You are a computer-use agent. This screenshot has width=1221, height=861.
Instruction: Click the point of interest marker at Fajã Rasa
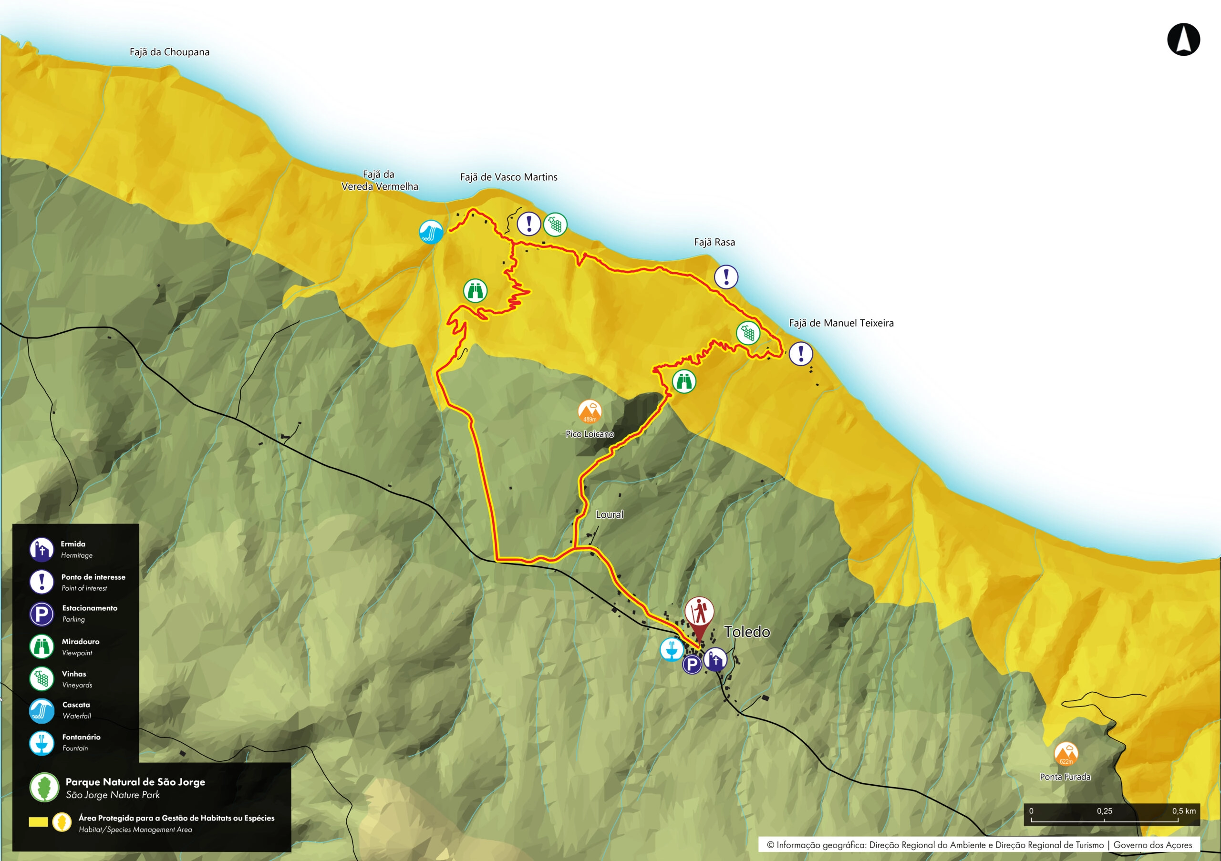tap(726, 277)
